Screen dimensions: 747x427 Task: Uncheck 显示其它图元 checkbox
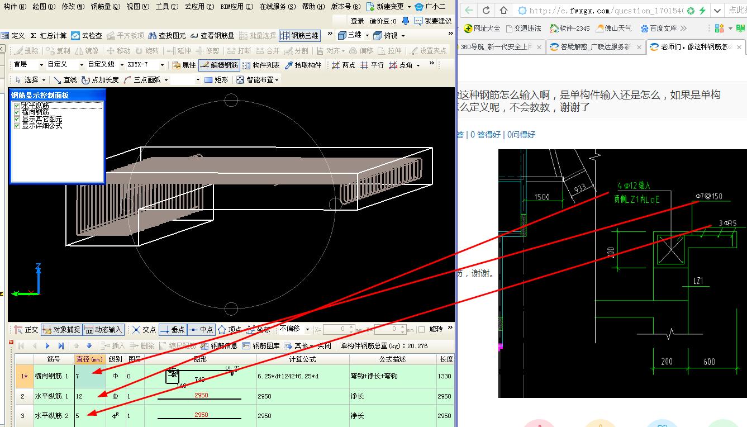tap(17, 119)
